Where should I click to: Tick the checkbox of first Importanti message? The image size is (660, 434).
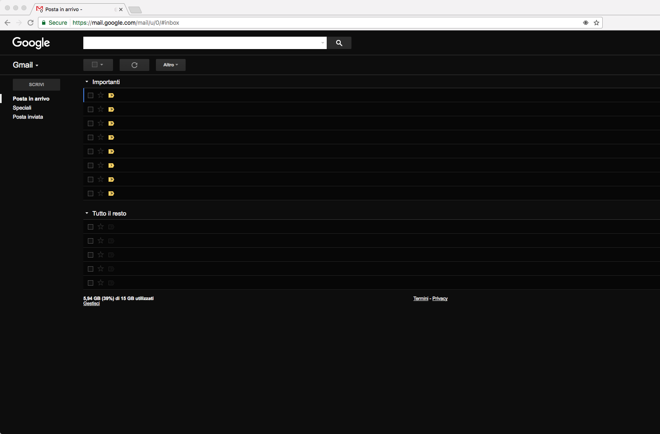(91, 96)
